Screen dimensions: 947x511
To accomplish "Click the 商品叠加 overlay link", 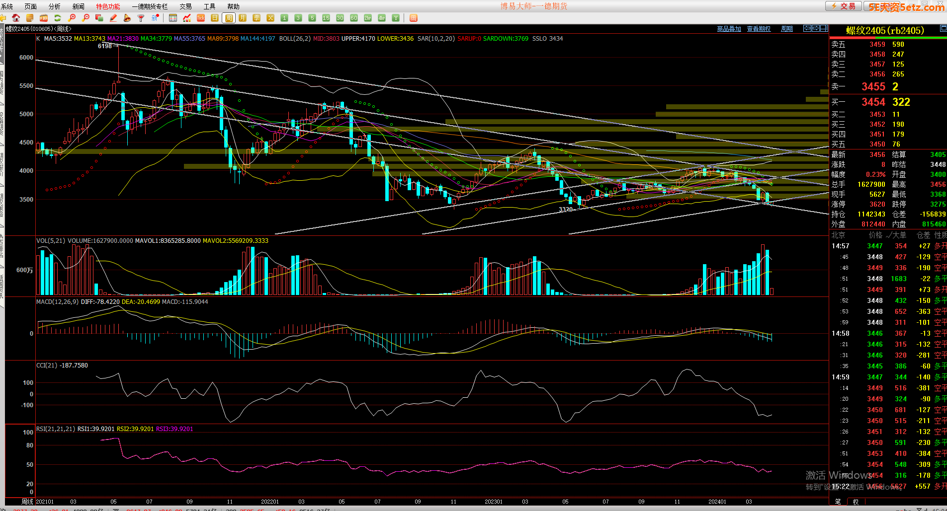I will coord(729,28).
